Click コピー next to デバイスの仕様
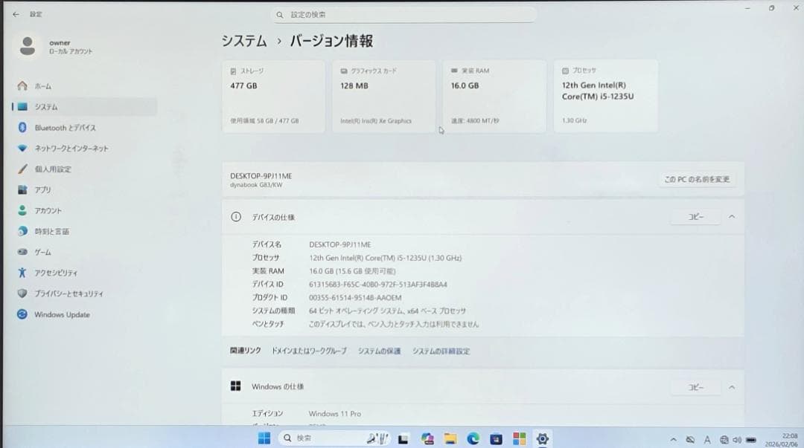This screenshot has height=448, width=804. tap(695, 217)
